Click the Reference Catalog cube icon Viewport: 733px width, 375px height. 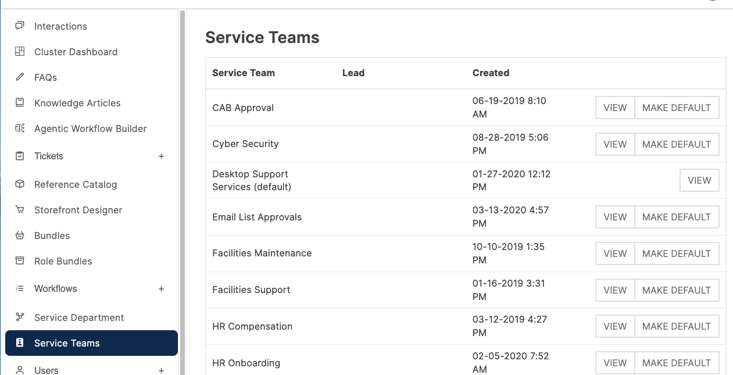point(19,184)
